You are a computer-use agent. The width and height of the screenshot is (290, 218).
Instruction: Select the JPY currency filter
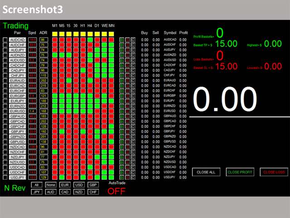[x=37, y=192]
